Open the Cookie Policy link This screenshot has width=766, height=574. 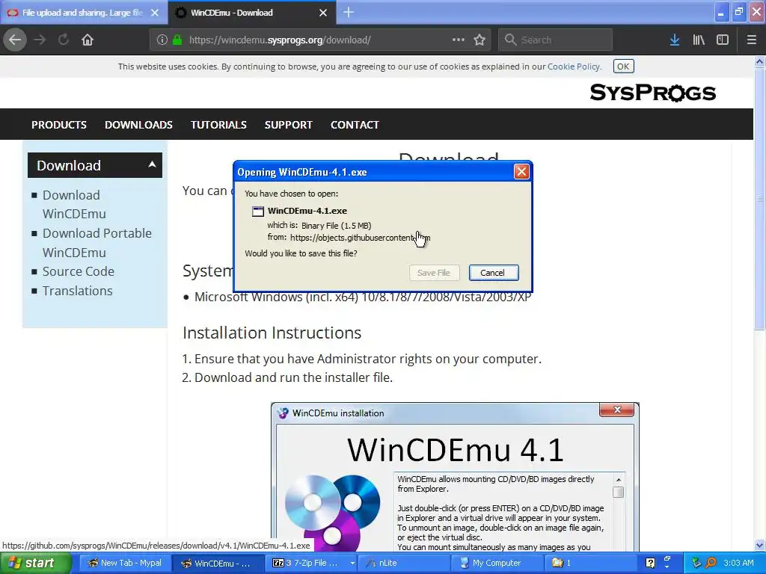(x=574, y=67)
